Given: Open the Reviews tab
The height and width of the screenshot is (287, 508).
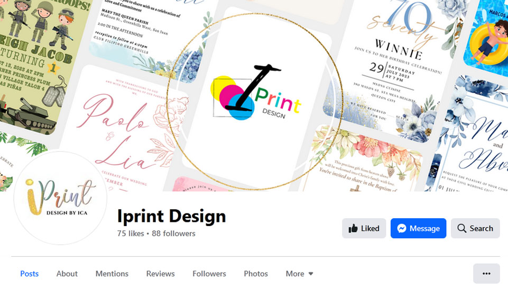Looking at the screenshot, I should tap(160, 274).
